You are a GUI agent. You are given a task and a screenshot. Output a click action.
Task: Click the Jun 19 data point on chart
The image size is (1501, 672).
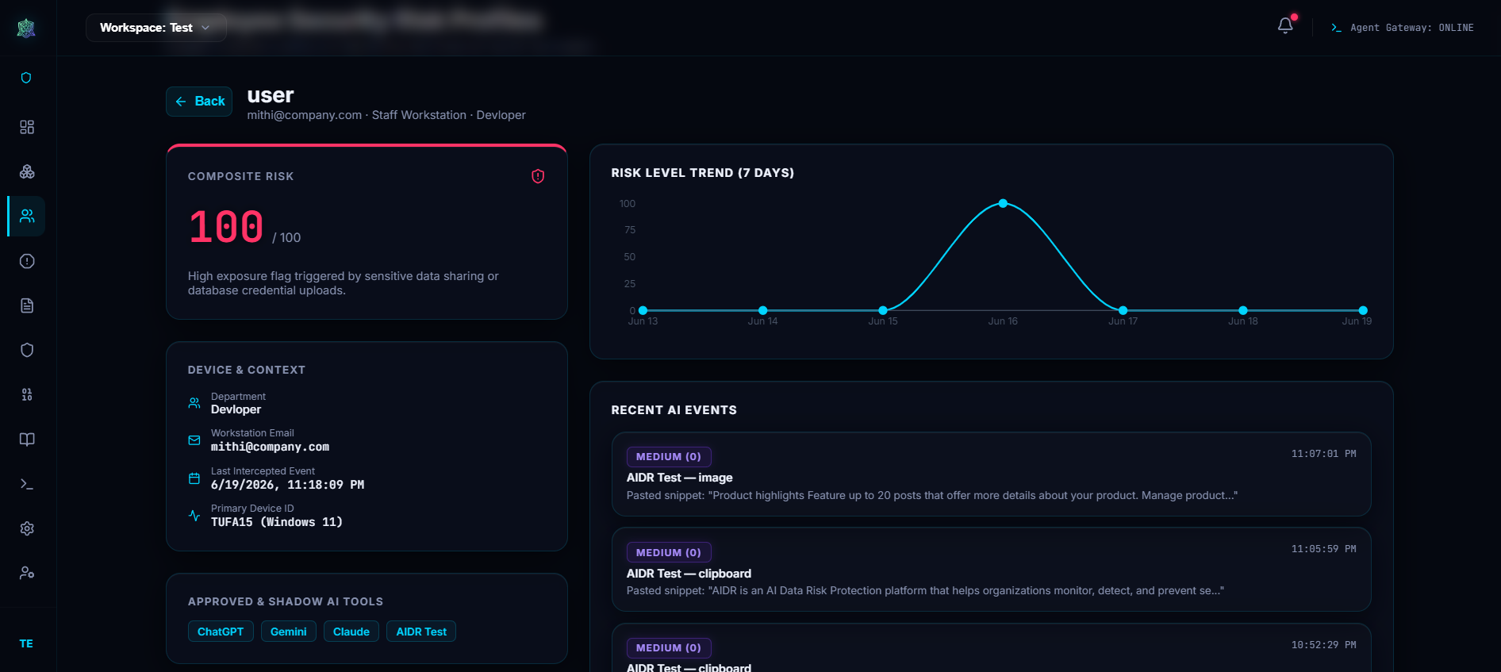(1363, 310)
